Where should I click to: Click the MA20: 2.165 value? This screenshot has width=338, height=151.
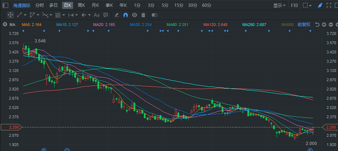(x=104, y=25)
